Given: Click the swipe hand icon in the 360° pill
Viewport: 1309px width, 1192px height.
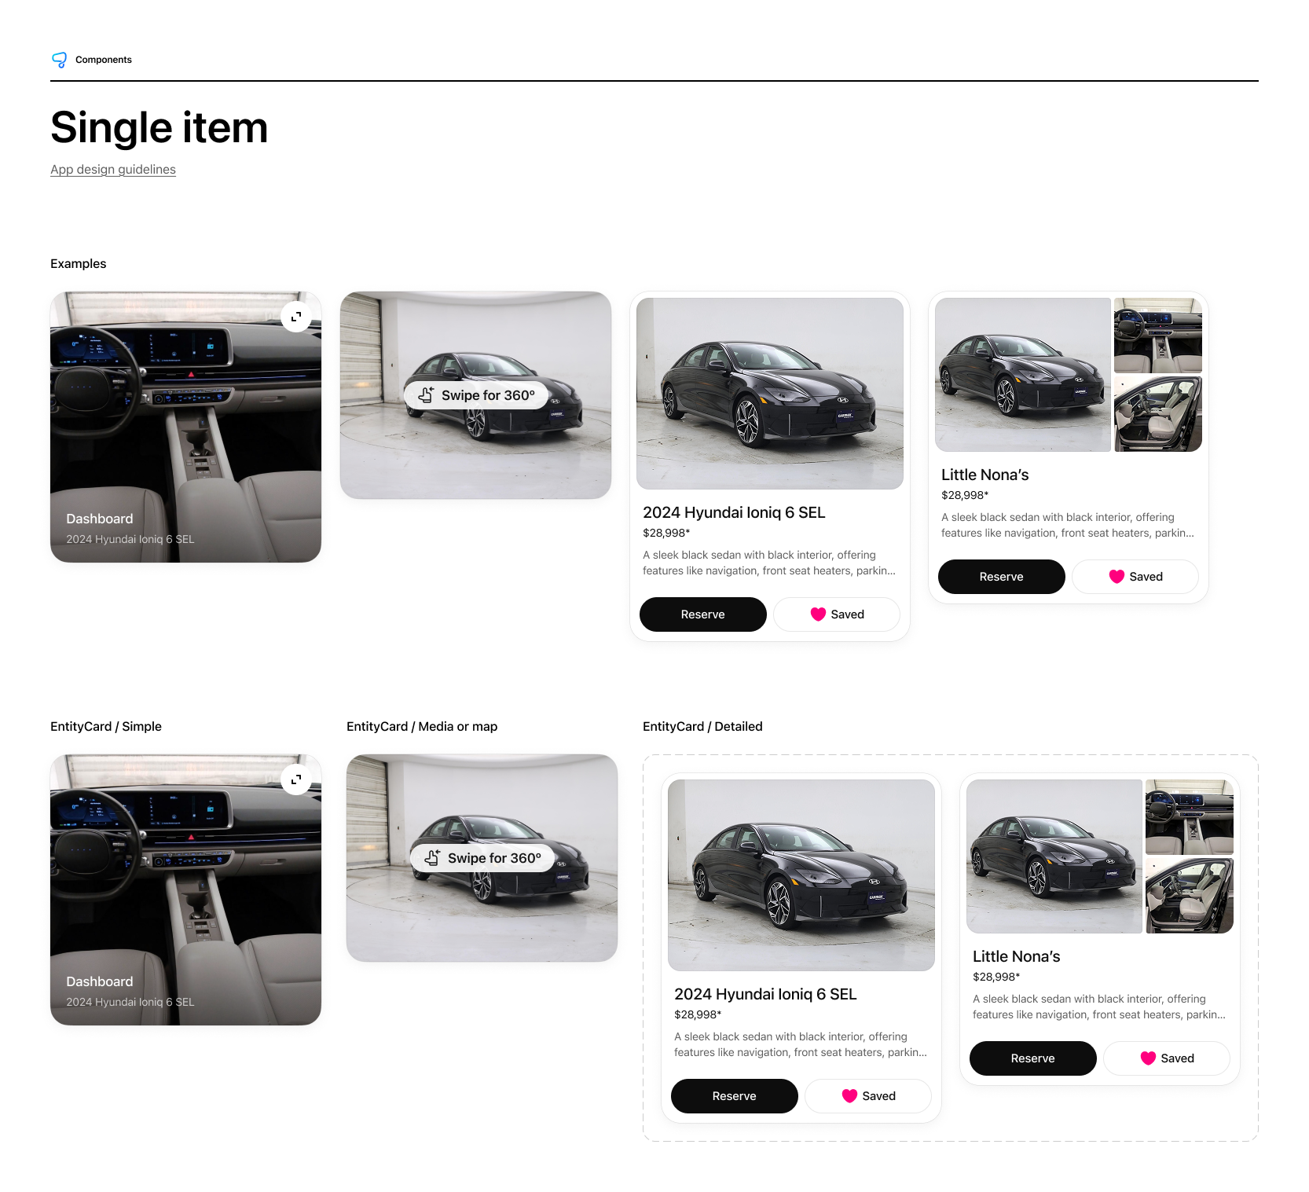Looking at the screenshot, I should click(427, 395).
